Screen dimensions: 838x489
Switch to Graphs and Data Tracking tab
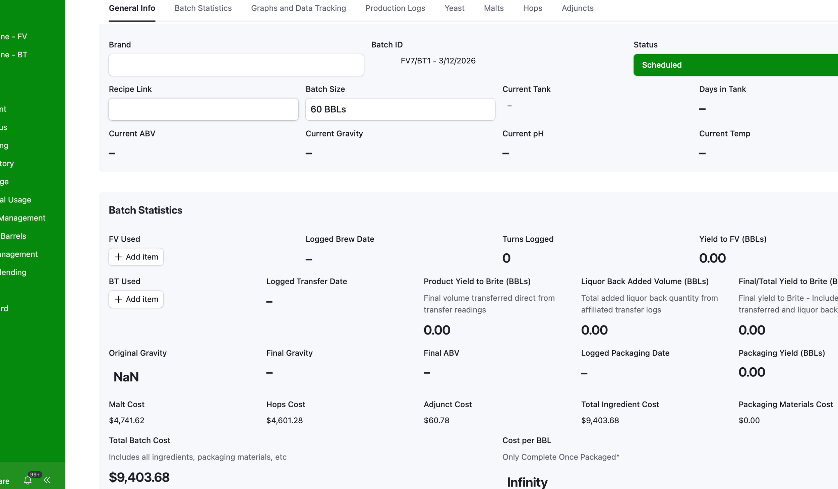point(298,8)
